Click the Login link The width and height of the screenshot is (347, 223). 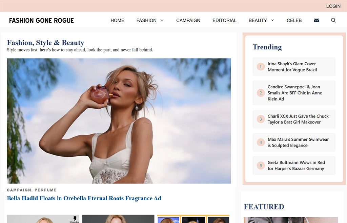(x=333, y=6)
